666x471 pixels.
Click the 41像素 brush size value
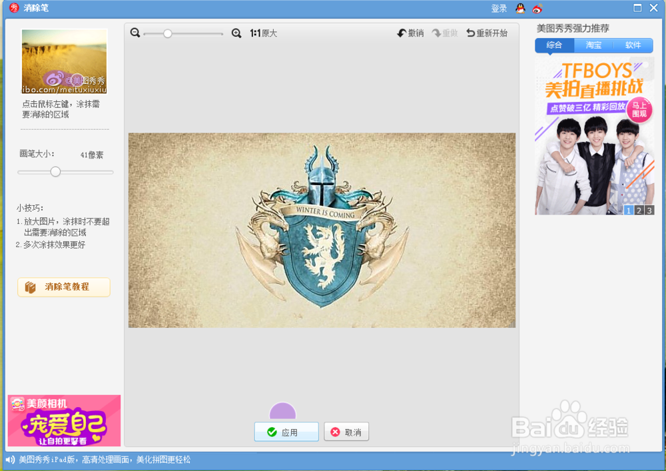tap(92, 155)
